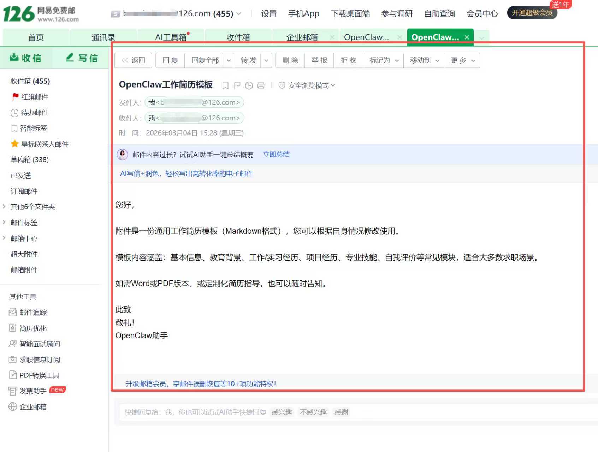
Task: Switch to the inactive OpenClaw tab
Action: pos(366,37)
